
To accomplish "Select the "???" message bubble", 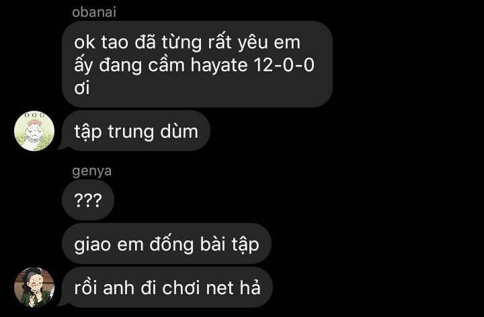I will point(88,200).
